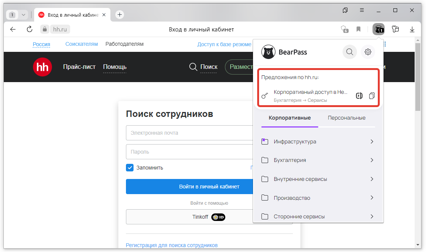The width and height of the screenshot is (426, 252).
Task: Open the Производство folder
Action: pos(318,198)
